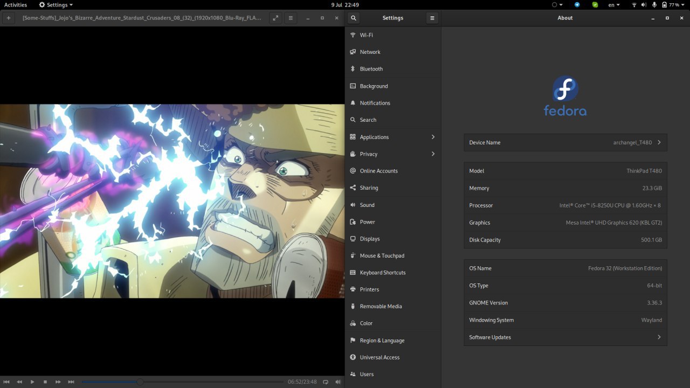Add new item with video player plus button
Image resolution: width=690 pixels, height=388 pixels.
coord(9,18)
